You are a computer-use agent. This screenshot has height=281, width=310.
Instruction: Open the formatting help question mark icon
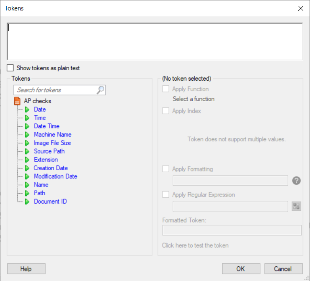pos(296,181)
